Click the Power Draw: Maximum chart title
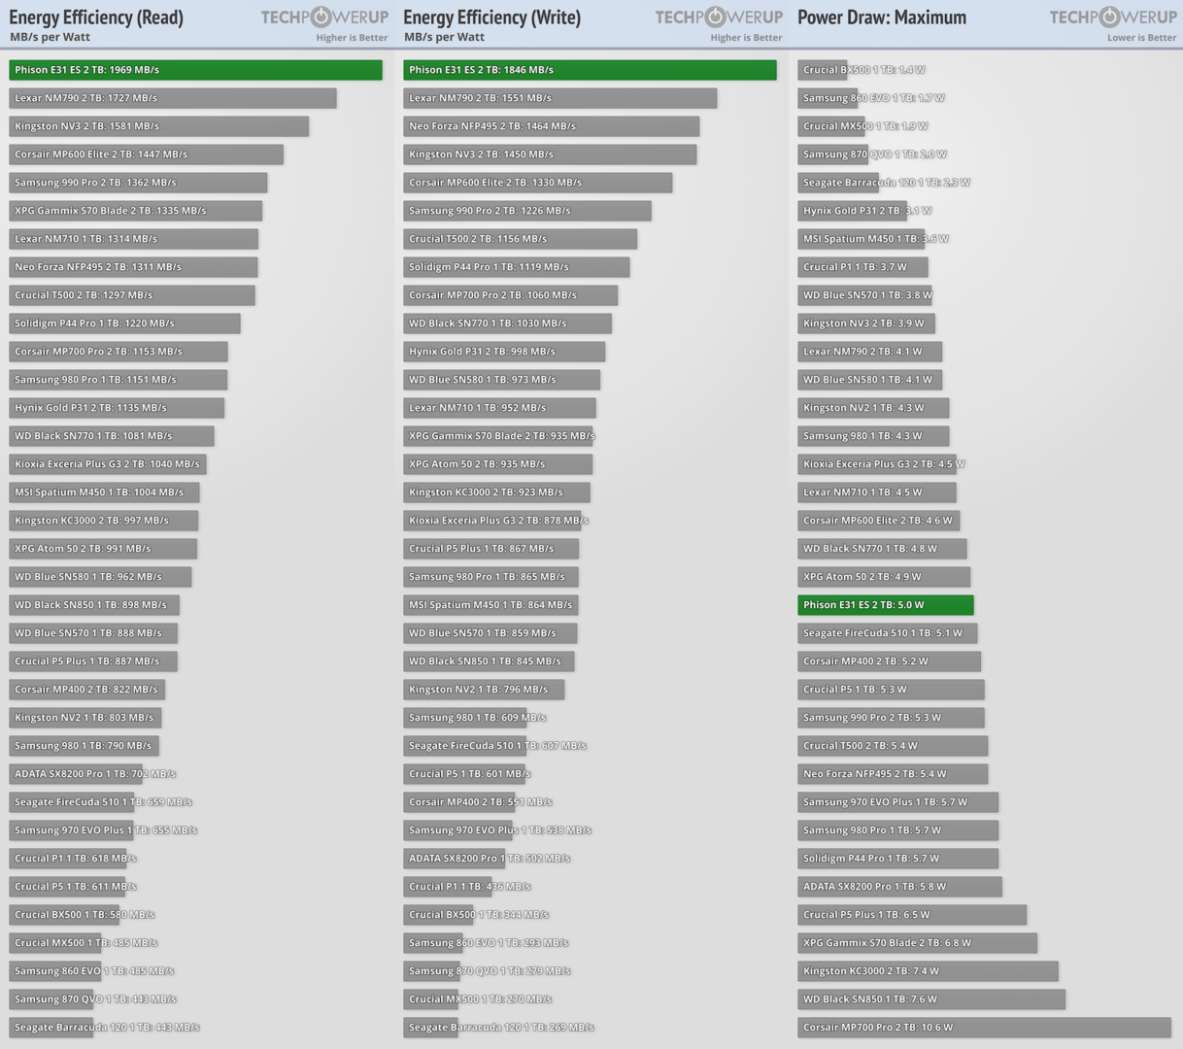 [x=881, y=17]
